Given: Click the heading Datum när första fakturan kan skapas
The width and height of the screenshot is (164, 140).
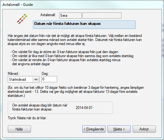Looking at the screenshot, I should click(67, 24).
